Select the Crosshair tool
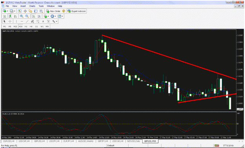245x148 pixels. [10, 22]
